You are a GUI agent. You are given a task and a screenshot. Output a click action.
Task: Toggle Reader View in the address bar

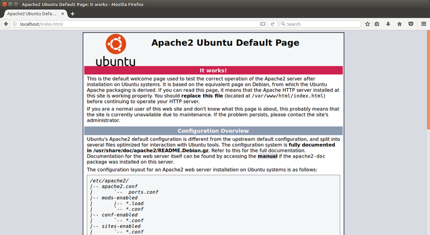tap(263, 24)
